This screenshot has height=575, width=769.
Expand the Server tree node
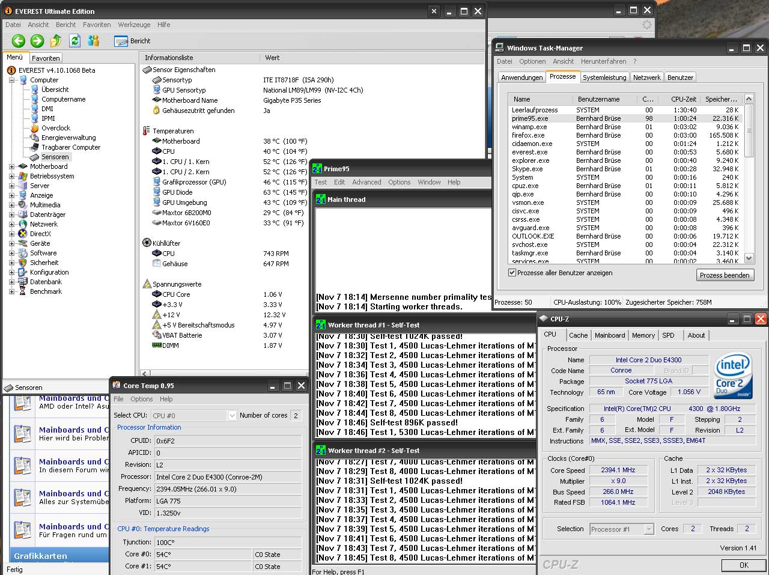coord(11,186)
